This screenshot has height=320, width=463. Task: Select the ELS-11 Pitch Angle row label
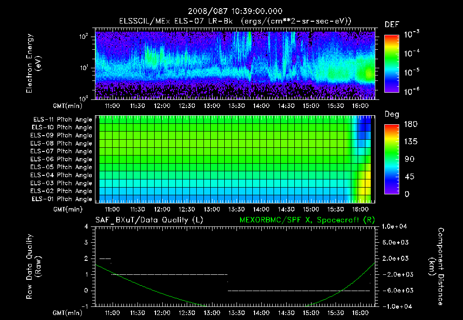coord(62,120)
